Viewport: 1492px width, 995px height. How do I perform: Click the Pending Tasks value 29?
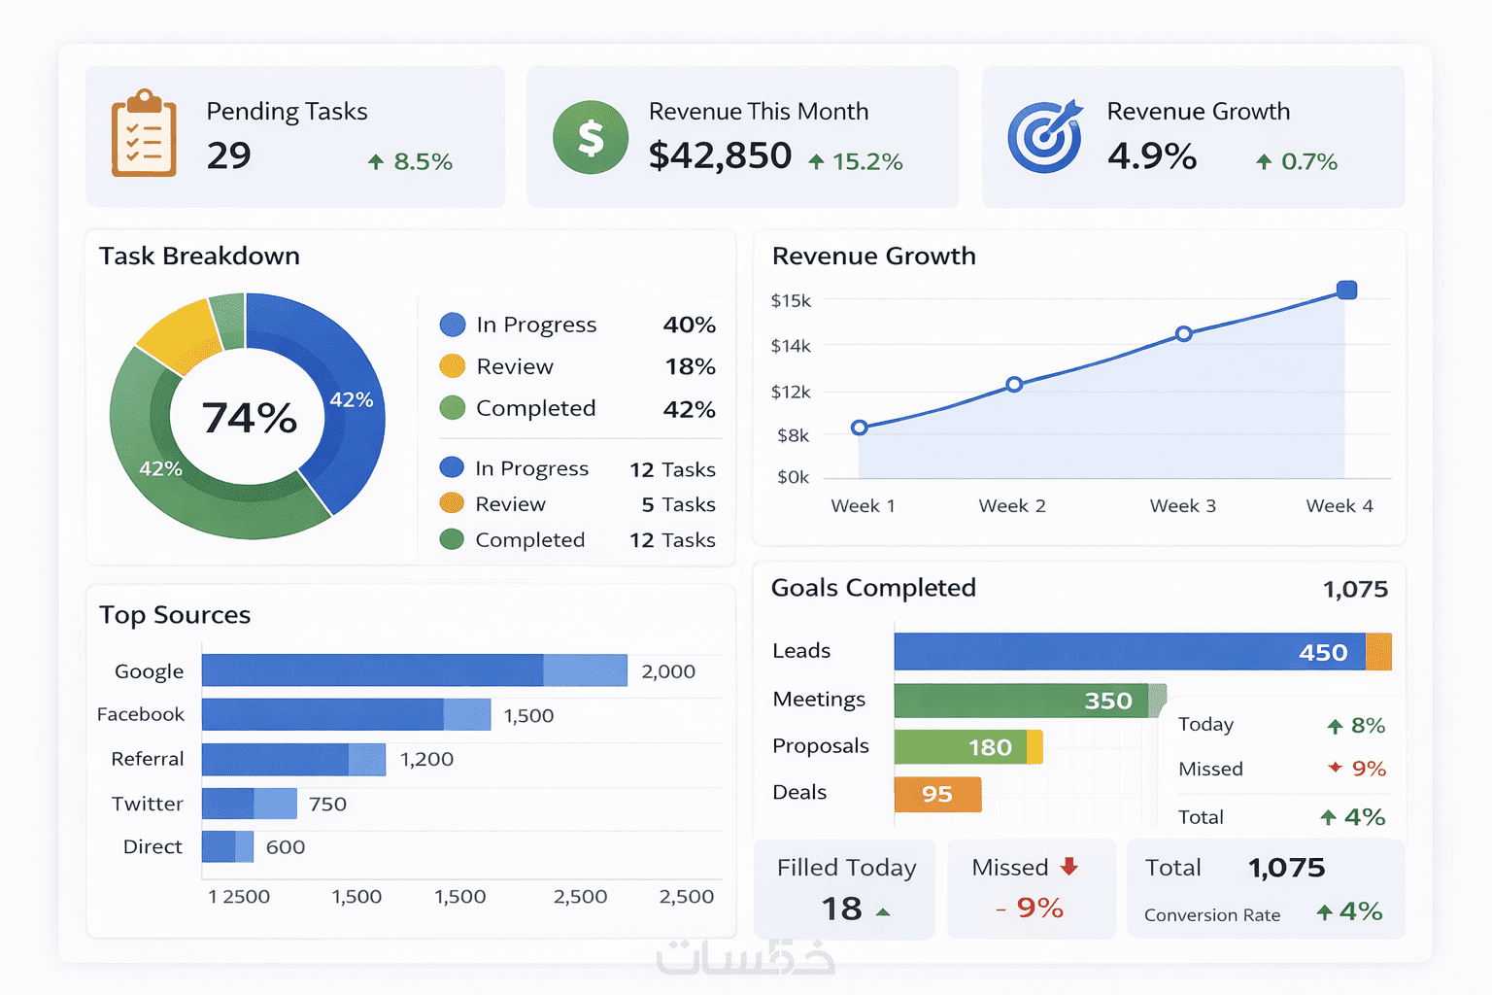[229, 155]
